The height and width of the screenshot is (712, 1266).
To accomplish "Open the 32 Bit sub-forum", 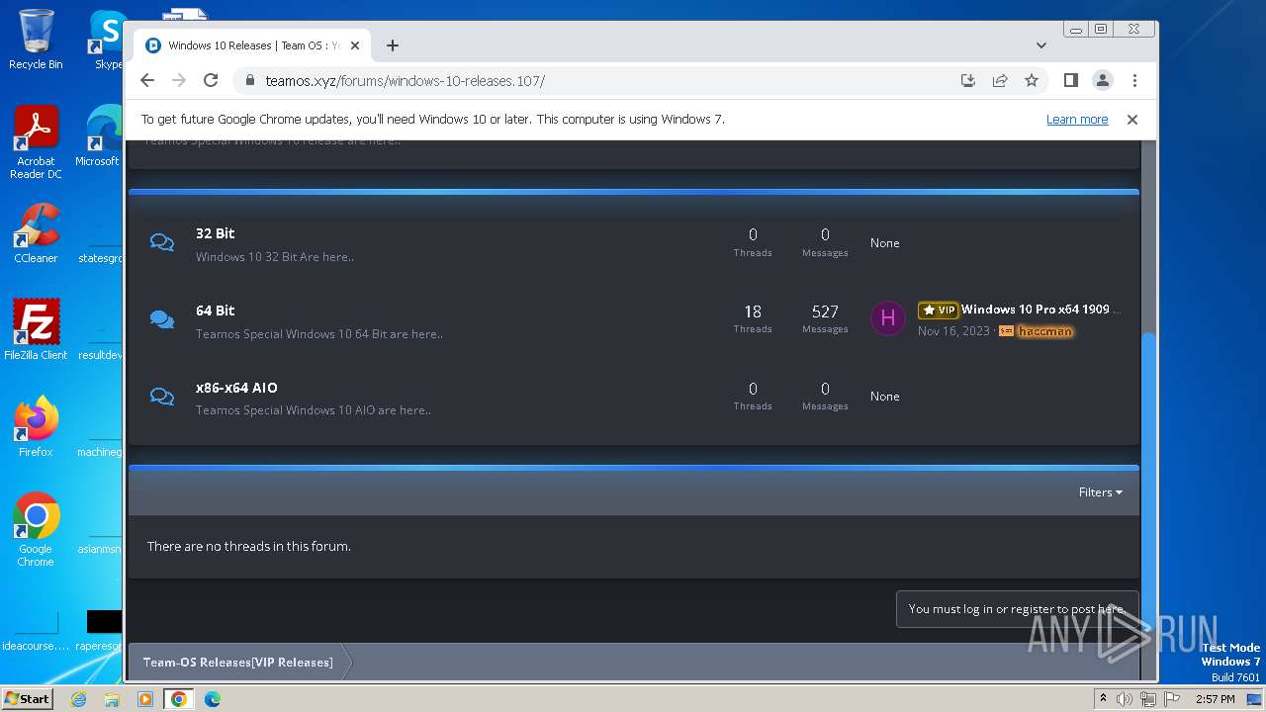I will [216, 233].
